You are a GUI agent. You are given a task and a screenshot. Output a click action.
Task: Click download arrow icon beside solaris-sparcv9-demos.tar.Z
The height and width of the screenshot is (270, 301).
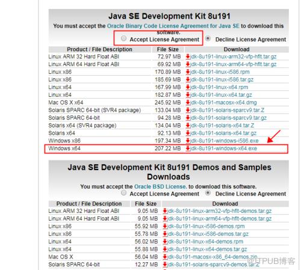coord(165,265)
